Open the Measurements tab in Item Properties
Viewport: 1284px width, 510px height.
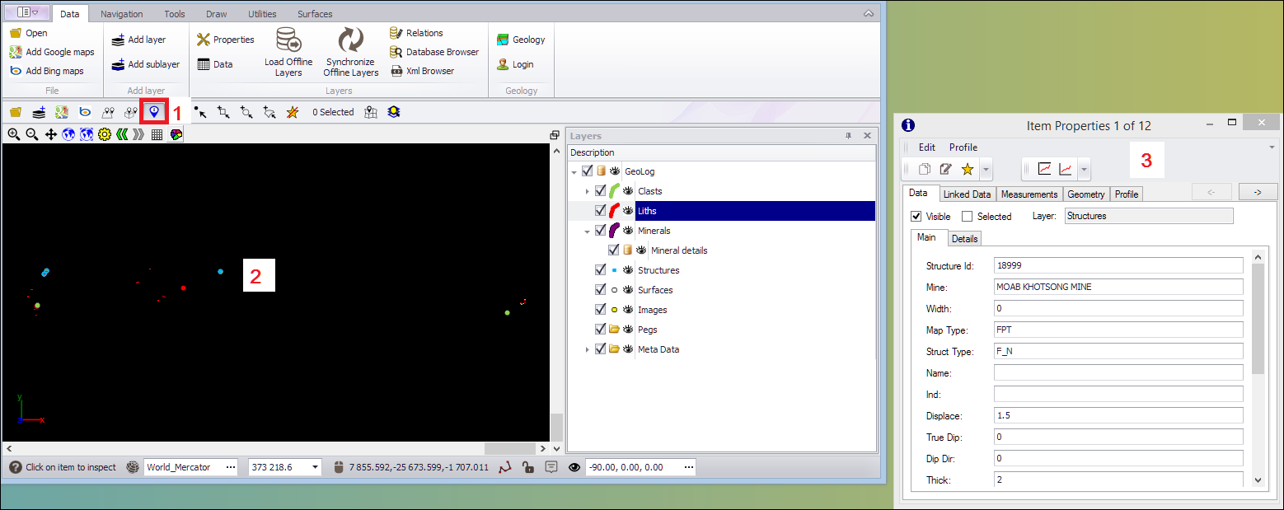(x=1029, y=194)
